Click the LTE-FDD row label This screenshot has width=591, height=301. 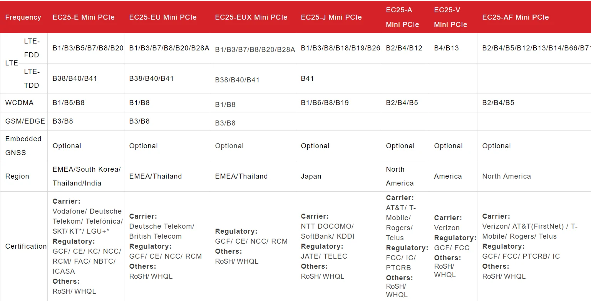(32, 48)
